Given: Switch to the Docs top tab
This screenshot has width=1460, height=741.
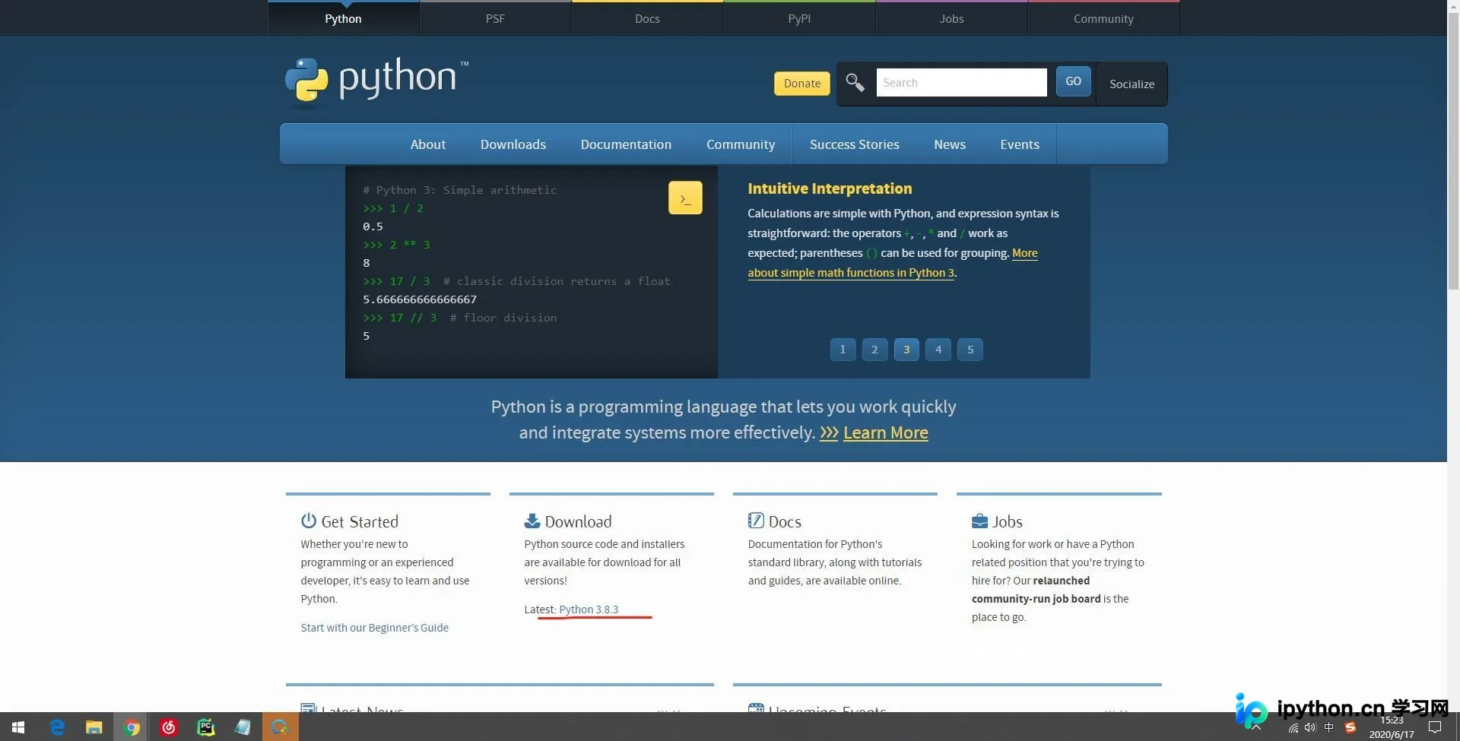Looking at the screenshot, I should coord(647,18).
